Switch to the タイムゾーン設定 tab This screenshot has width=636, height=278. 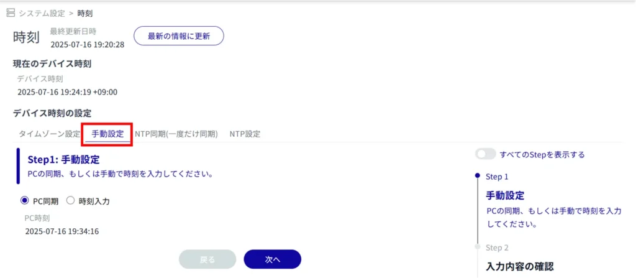pyautogui.click(x=50, y=134)
